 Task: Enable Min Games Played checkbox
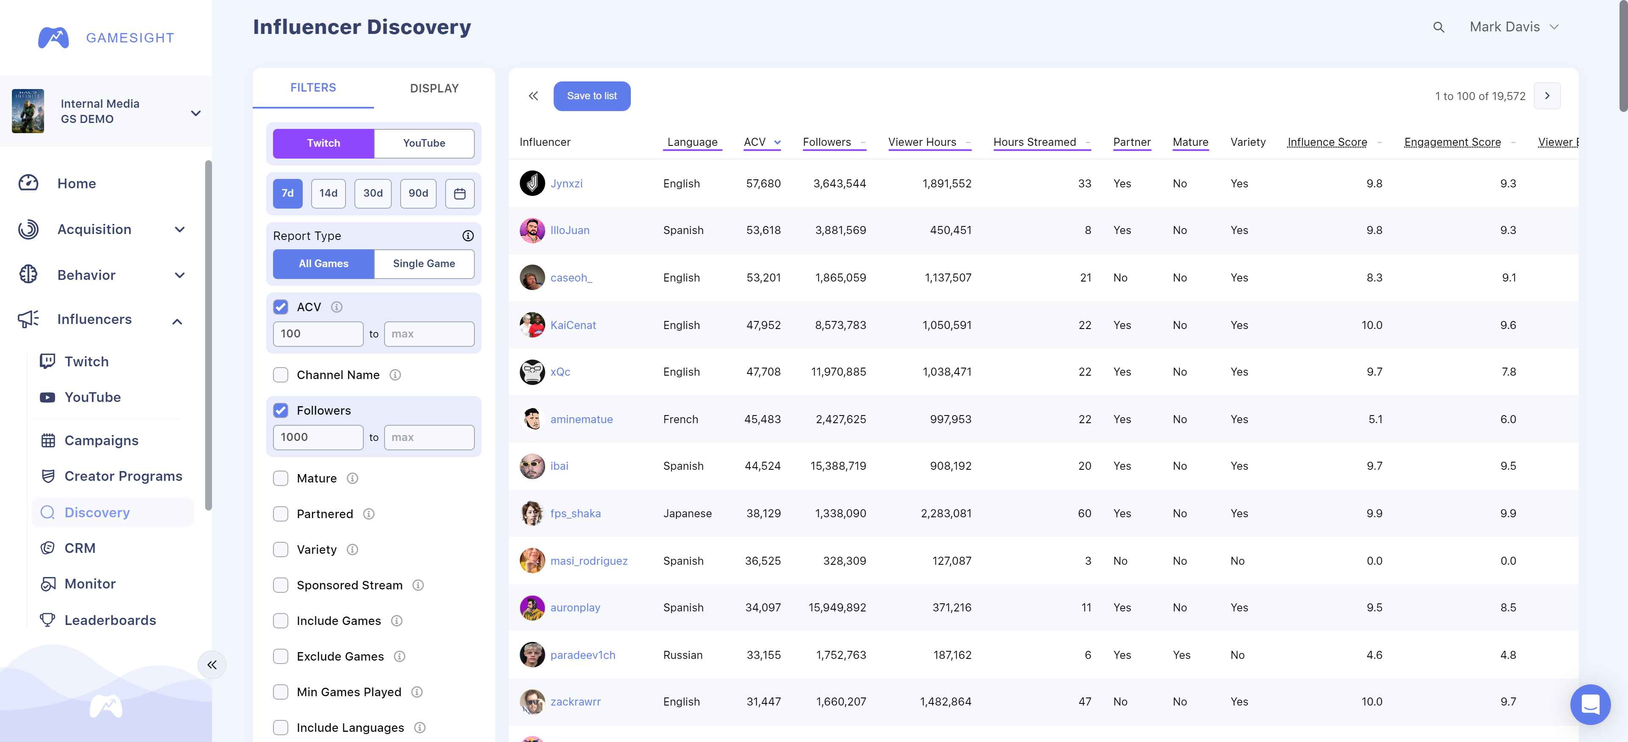[281, 692]
